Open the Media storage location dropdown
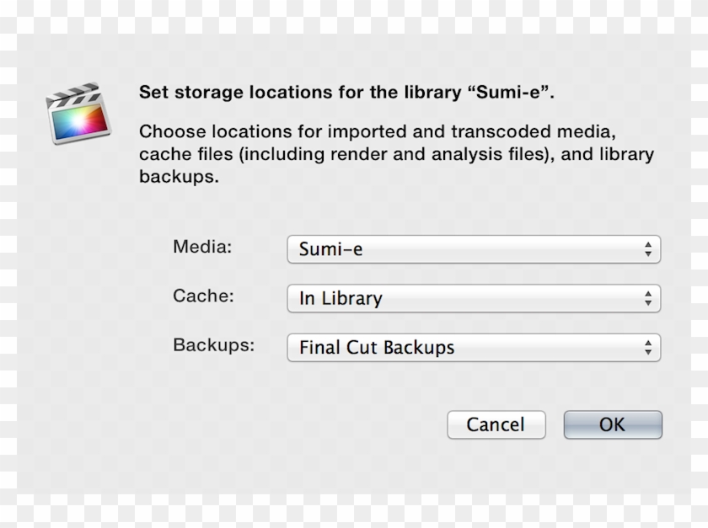708x528 pixels. (x=472, y=249)
